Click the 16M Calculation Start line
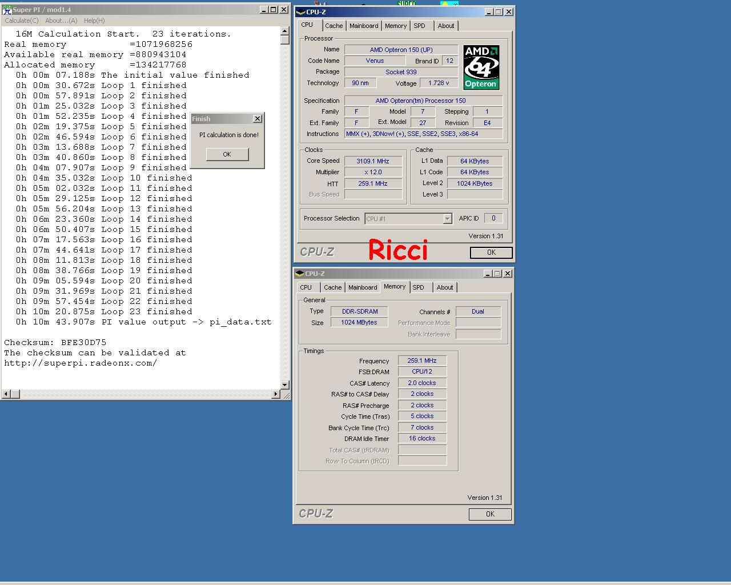Screen dimensions: 731x585 click(123, 34)
